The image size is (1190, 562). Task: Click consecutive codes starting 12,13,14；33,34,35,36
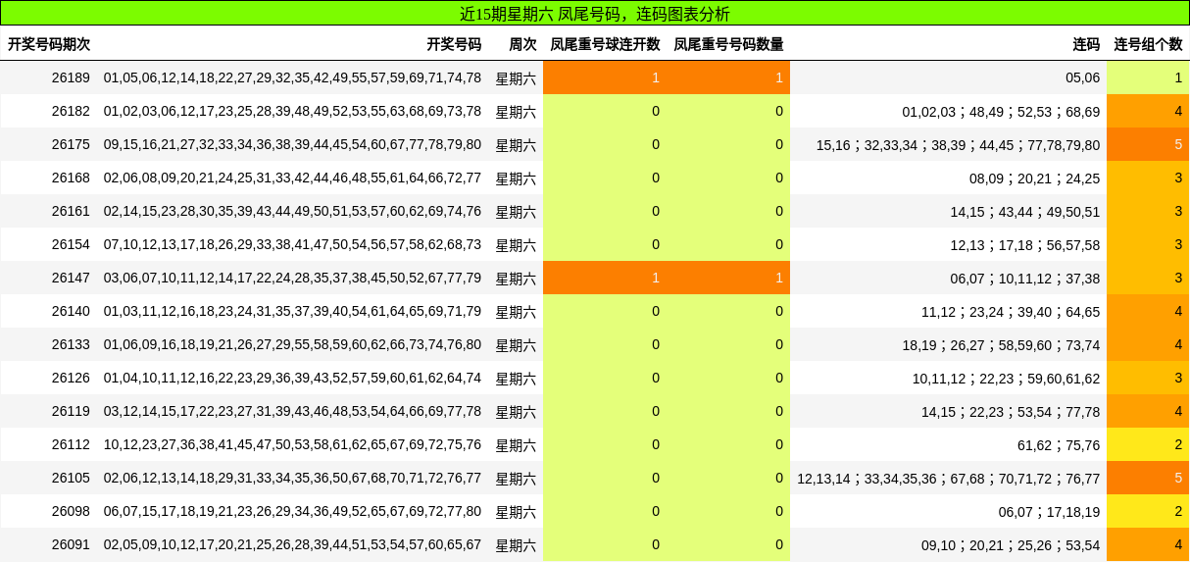949,478
